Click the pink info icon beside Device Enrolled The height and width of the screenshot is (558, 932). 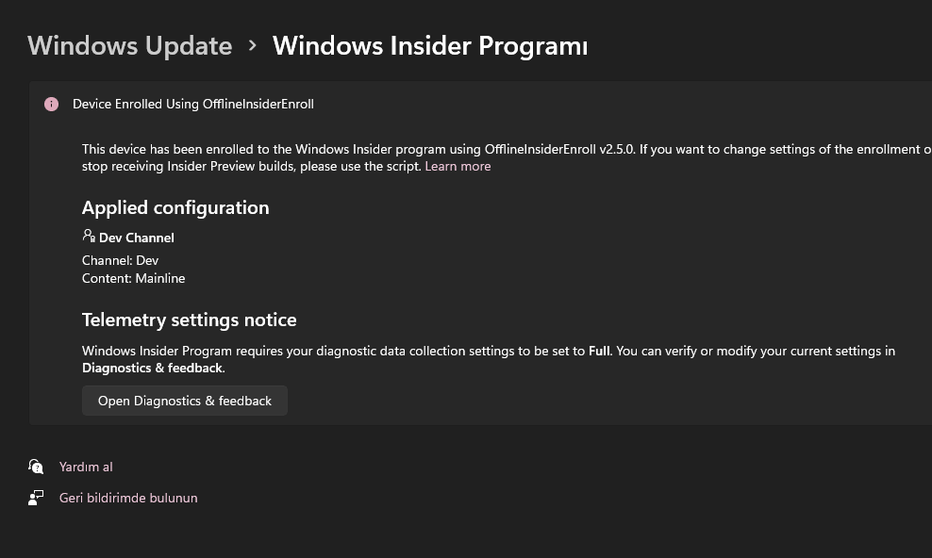(52, 104)
